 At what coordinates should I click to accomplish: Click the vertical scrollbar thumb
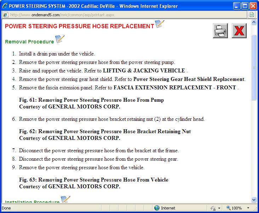[254, 67]
